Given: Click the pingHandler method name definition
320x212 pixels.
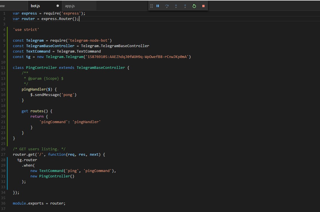Looking at the screenshot, I should pos(34,89).
